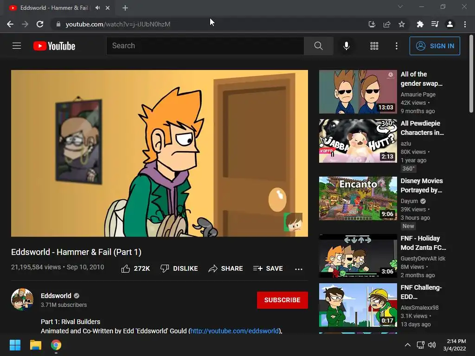This screenshot has height=356, width=475.
Task: Click the address bar URL
Action: 118,24
